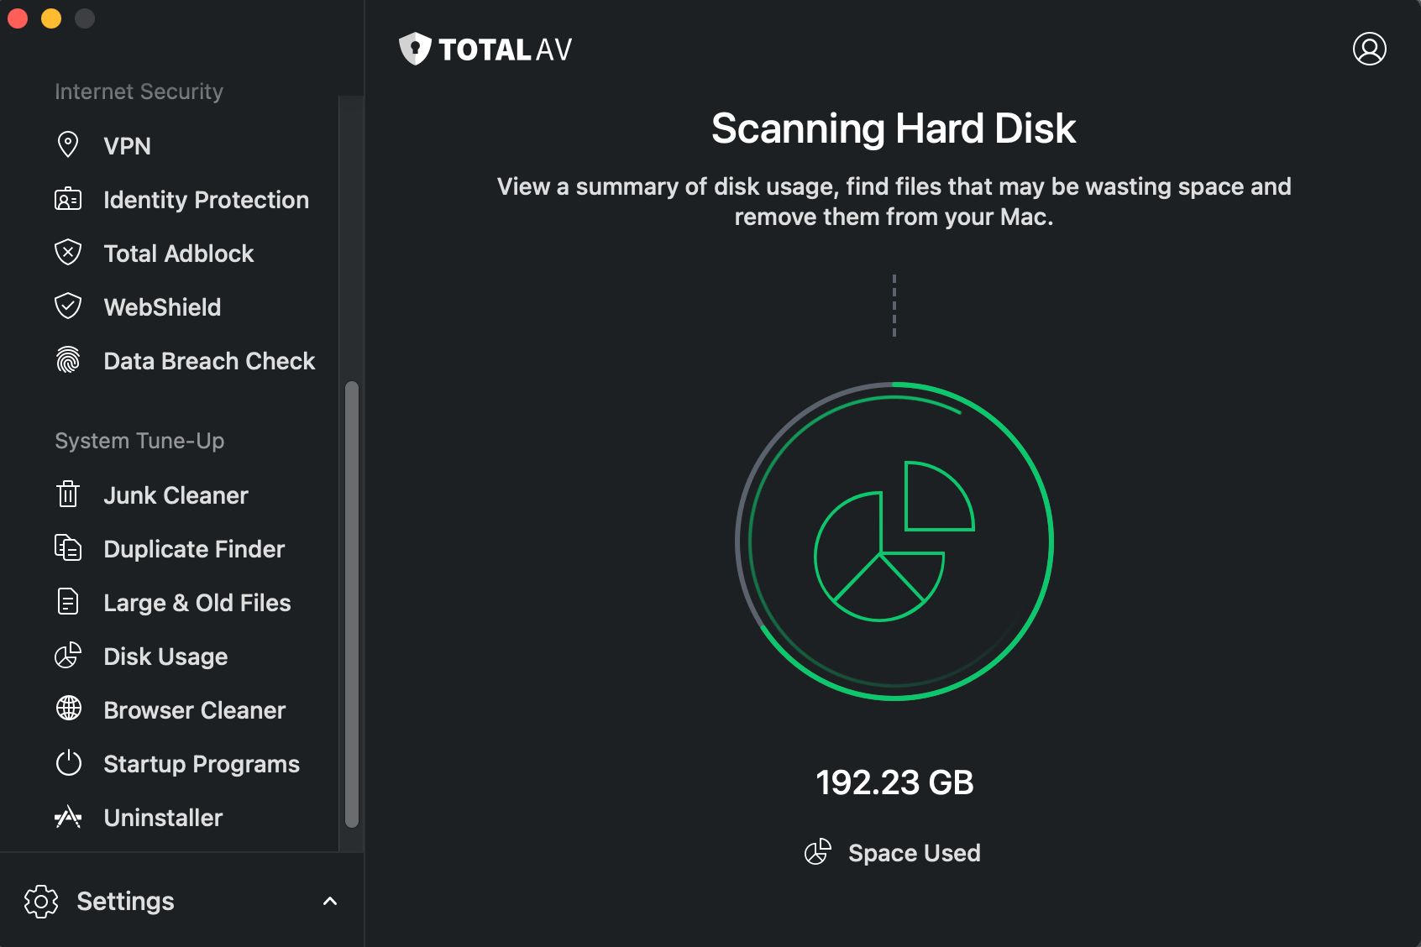Click the WebShield shield icon
This screenshot has width=1421, height=947.
(x=68, y=306)
